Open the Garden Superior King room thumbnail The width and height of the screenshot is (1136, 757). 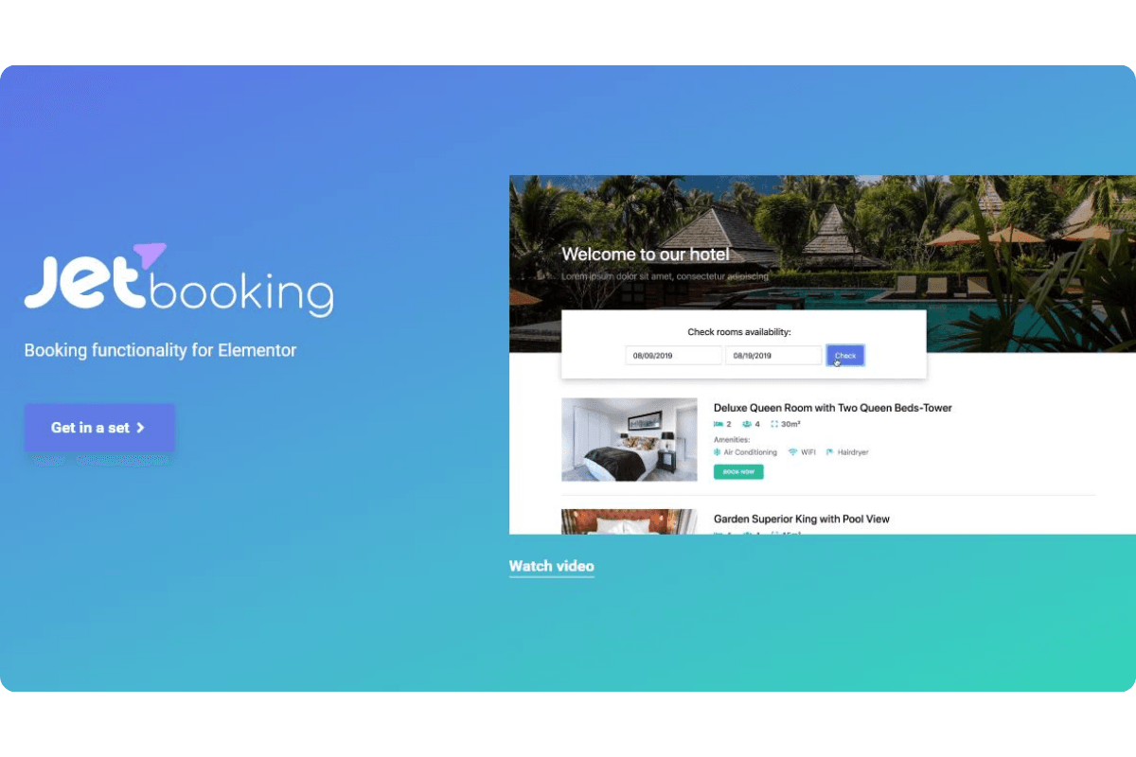(x=630, y=522)
